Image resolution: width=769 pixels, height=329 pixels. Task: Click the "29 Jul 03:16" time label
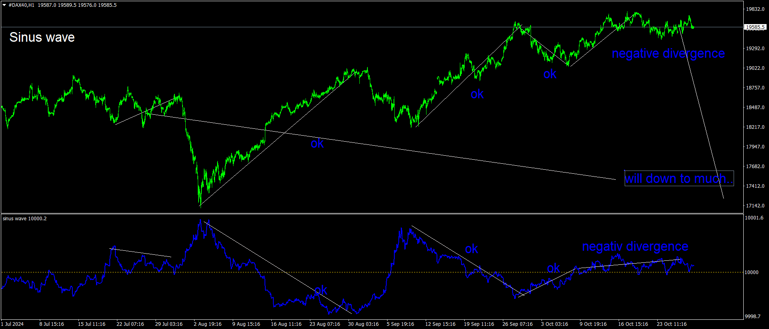coord(169,324)
